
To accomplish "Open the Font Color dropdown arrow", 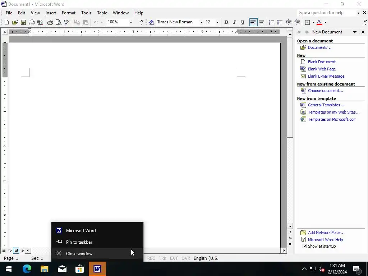I will (325, 22).
